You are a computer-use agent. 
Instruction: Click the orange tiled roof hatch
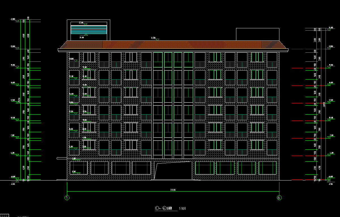[173, 45]
